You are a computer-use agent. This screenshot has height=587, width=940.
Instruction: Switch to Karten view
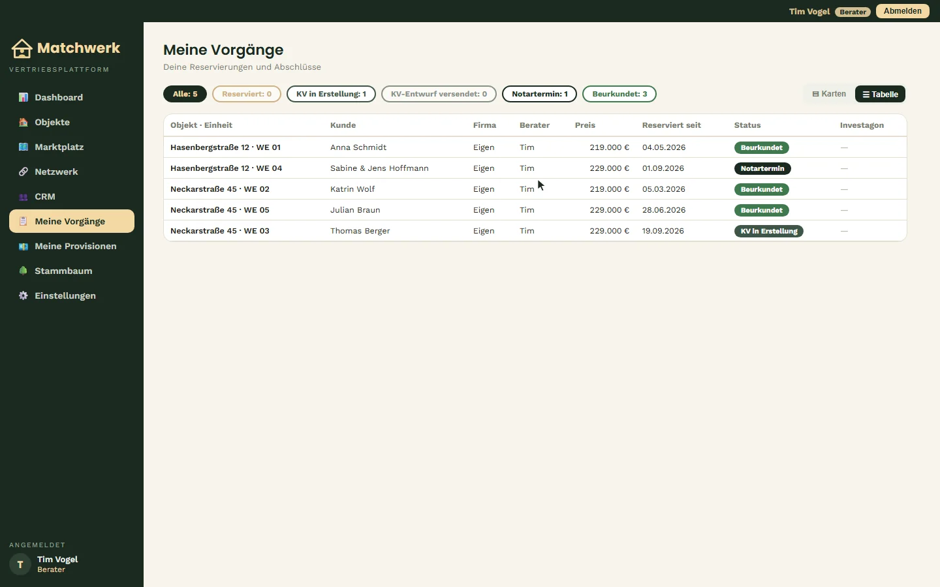point(829,94)
